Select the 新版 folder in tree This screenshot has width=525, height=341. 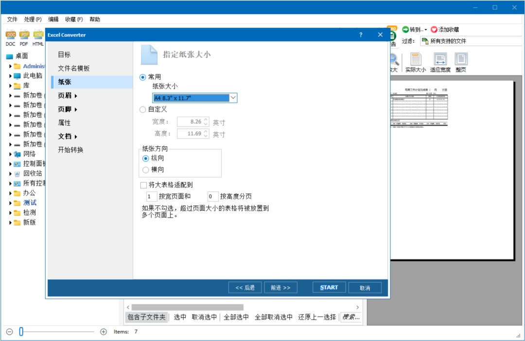pos(30,222)
